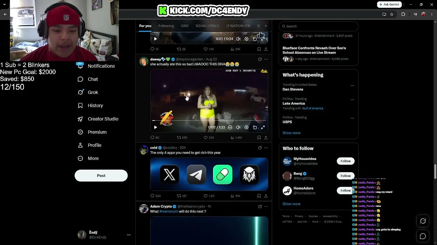
Task: Reply to danny's post with 80 comments
Action: coord(155,137)
